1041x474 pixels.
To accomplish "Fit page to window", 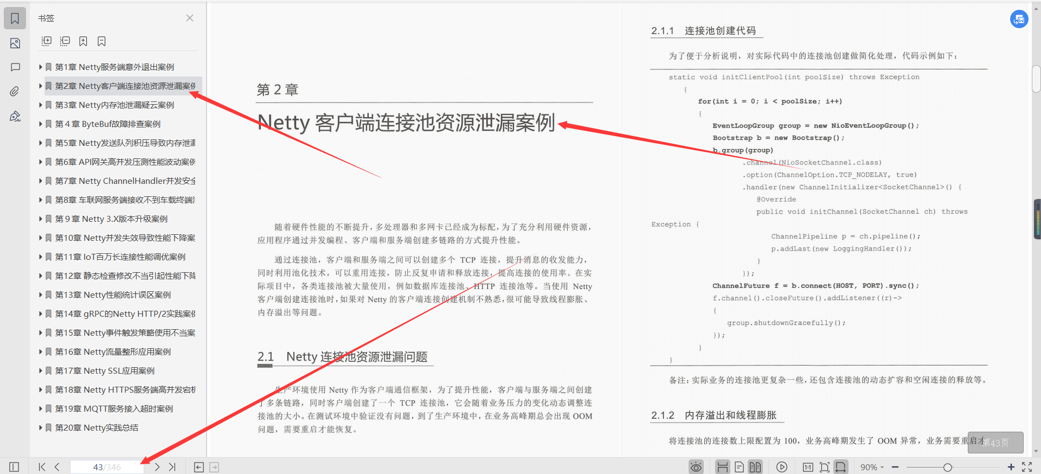I will coord(825,467).
